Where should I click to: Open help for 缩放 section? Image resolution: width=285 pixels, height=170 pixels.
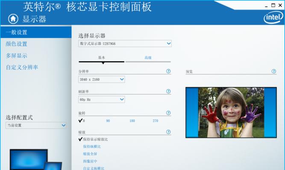click(168, 132)
